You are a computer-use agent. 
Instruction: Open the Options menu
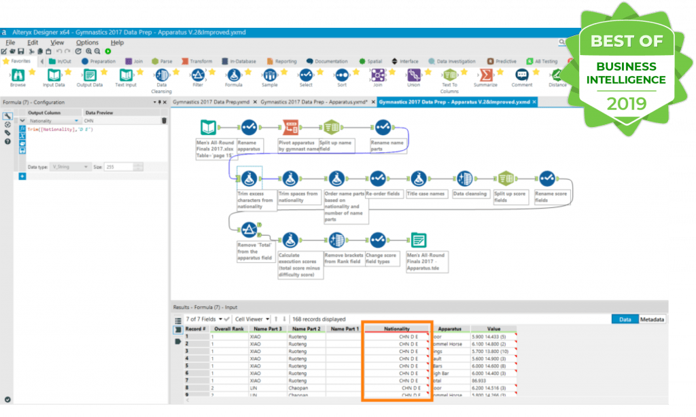(x=87, y=43)
